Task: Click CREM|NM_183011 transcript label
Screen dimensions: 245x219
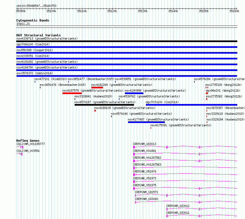Action: coord(178,213)
